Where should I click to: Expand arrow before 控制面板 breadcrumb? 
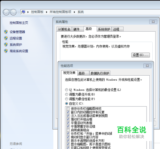[28, 12]
